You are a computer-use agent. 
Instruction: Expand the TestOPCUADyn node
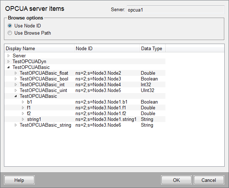pyautogui.click(x=9, y=62)
